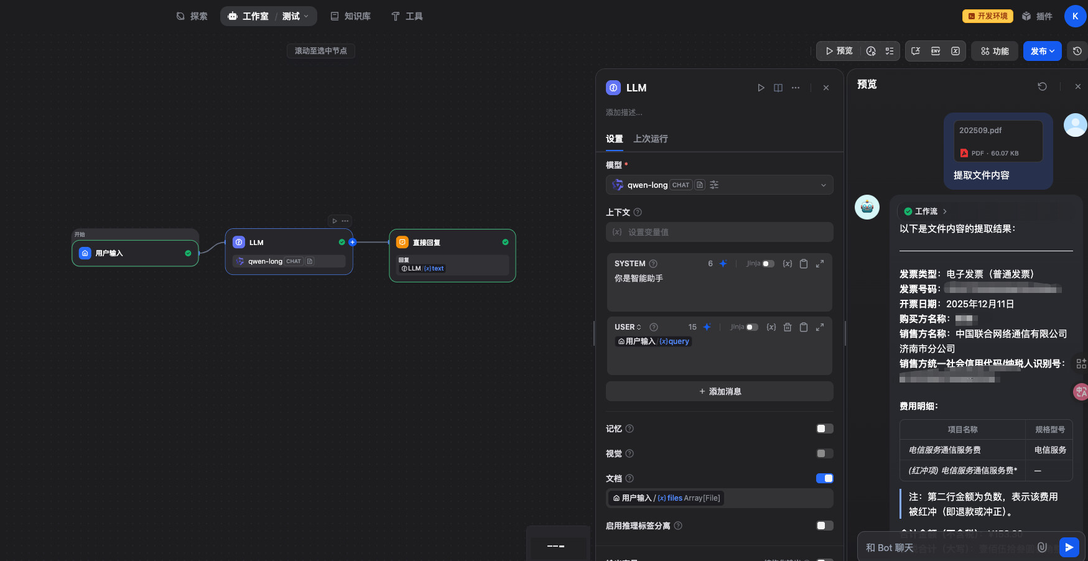The height and width of the screenshot is (561, 1088).
Task: Insert a variable in the USER prompt
Action: point(771,327)
